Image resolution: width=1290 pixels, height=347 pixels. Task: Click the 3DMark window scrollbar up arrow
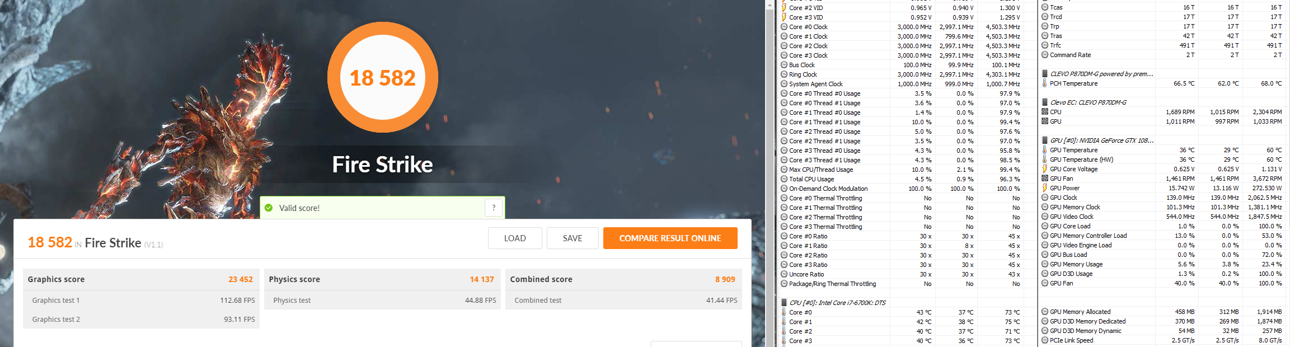click(x=770, y=4)
